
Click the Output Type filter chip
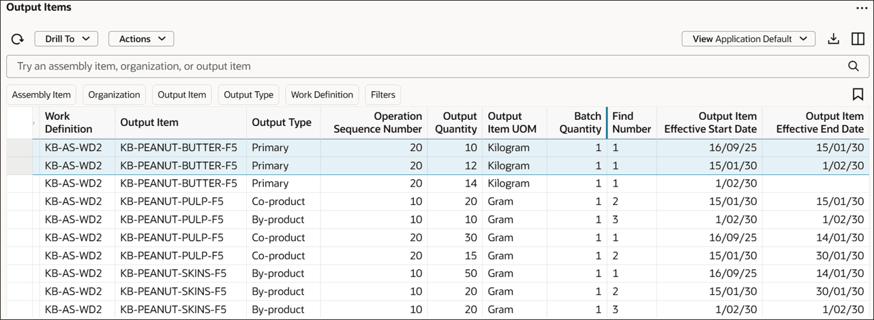[x=248, y=95]
